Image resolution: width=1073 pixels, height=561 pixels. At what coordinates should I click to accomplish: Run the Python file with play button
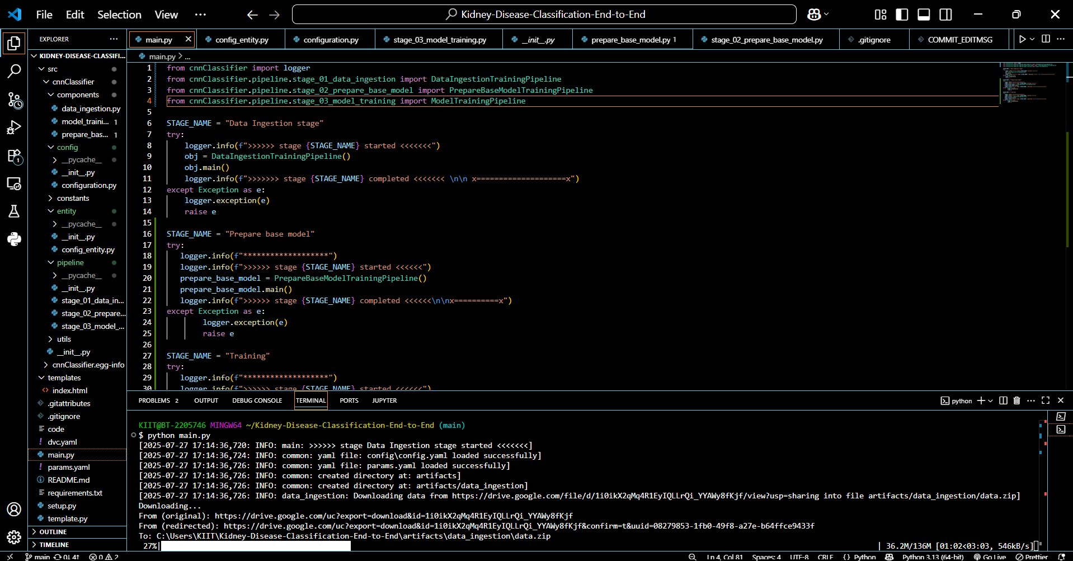pos(1022,39)
